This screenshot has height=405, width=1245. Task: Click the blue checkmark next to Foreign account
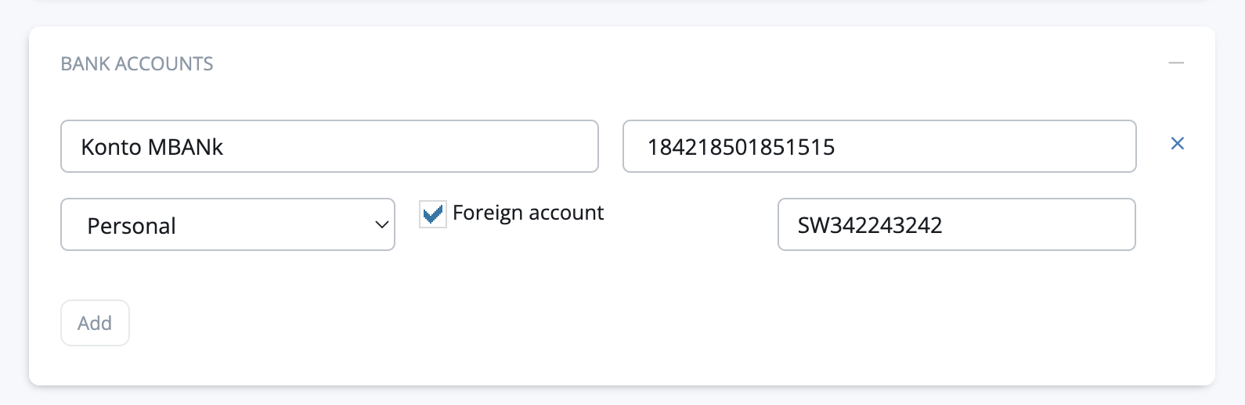[432, 213]
